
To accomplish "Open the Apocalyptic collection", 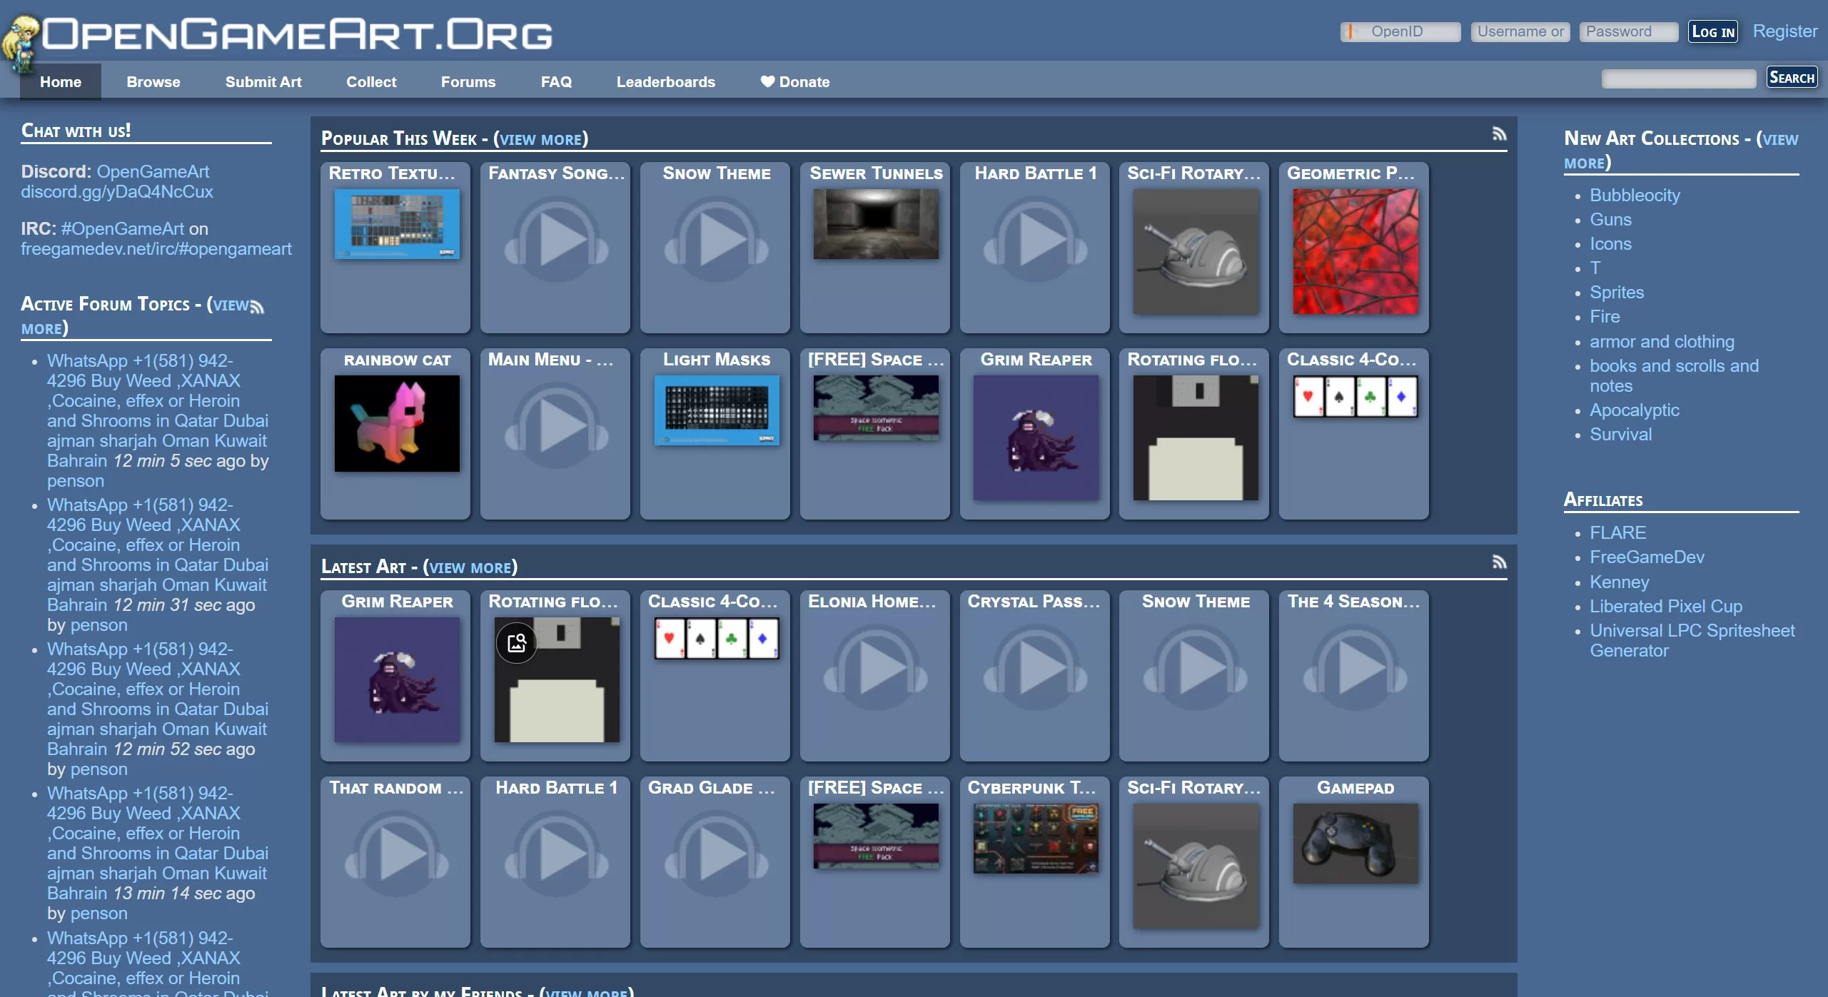I will [x=1635, y=410].
